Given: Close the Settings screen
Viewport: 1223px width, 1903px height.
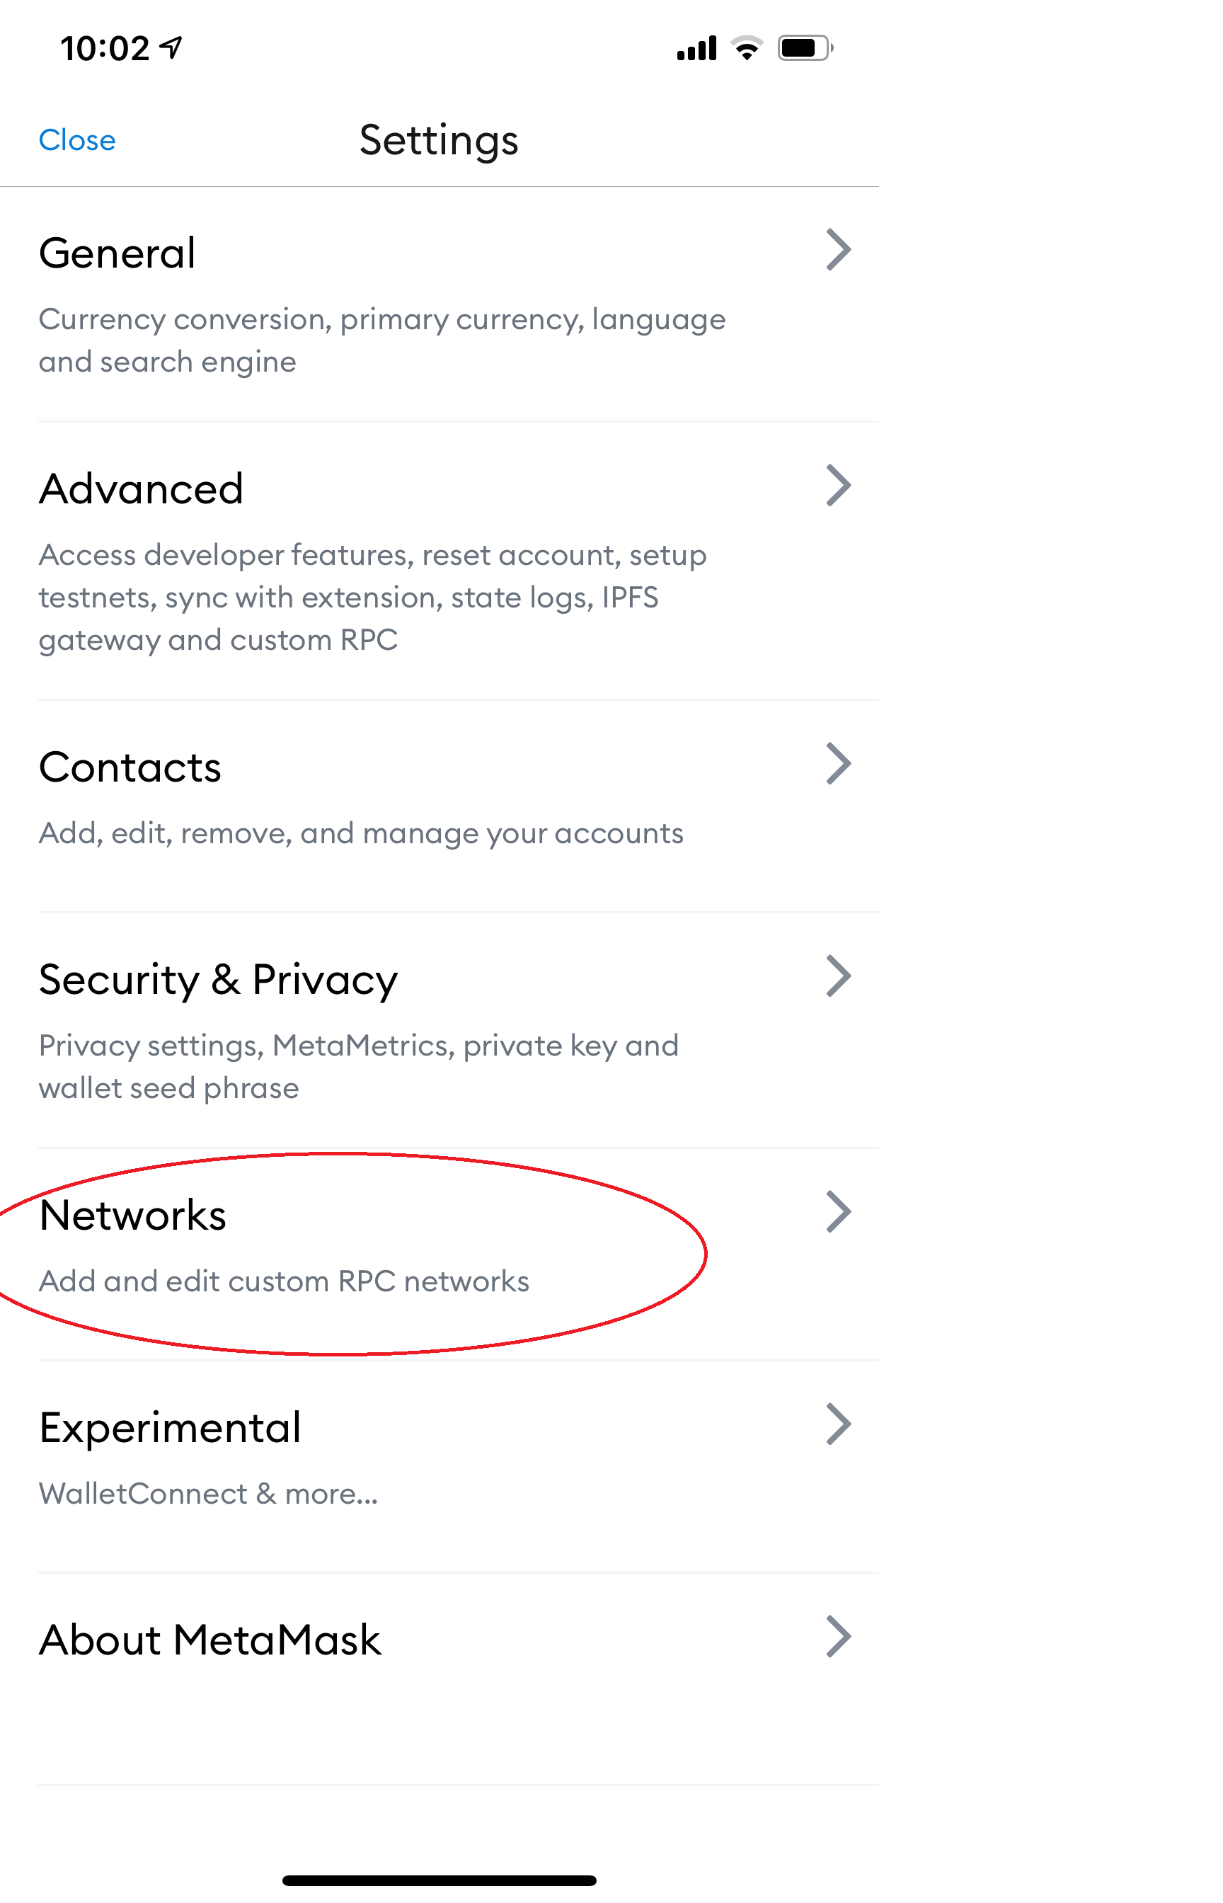Looking at the screenshot, I should pos(77,139).
